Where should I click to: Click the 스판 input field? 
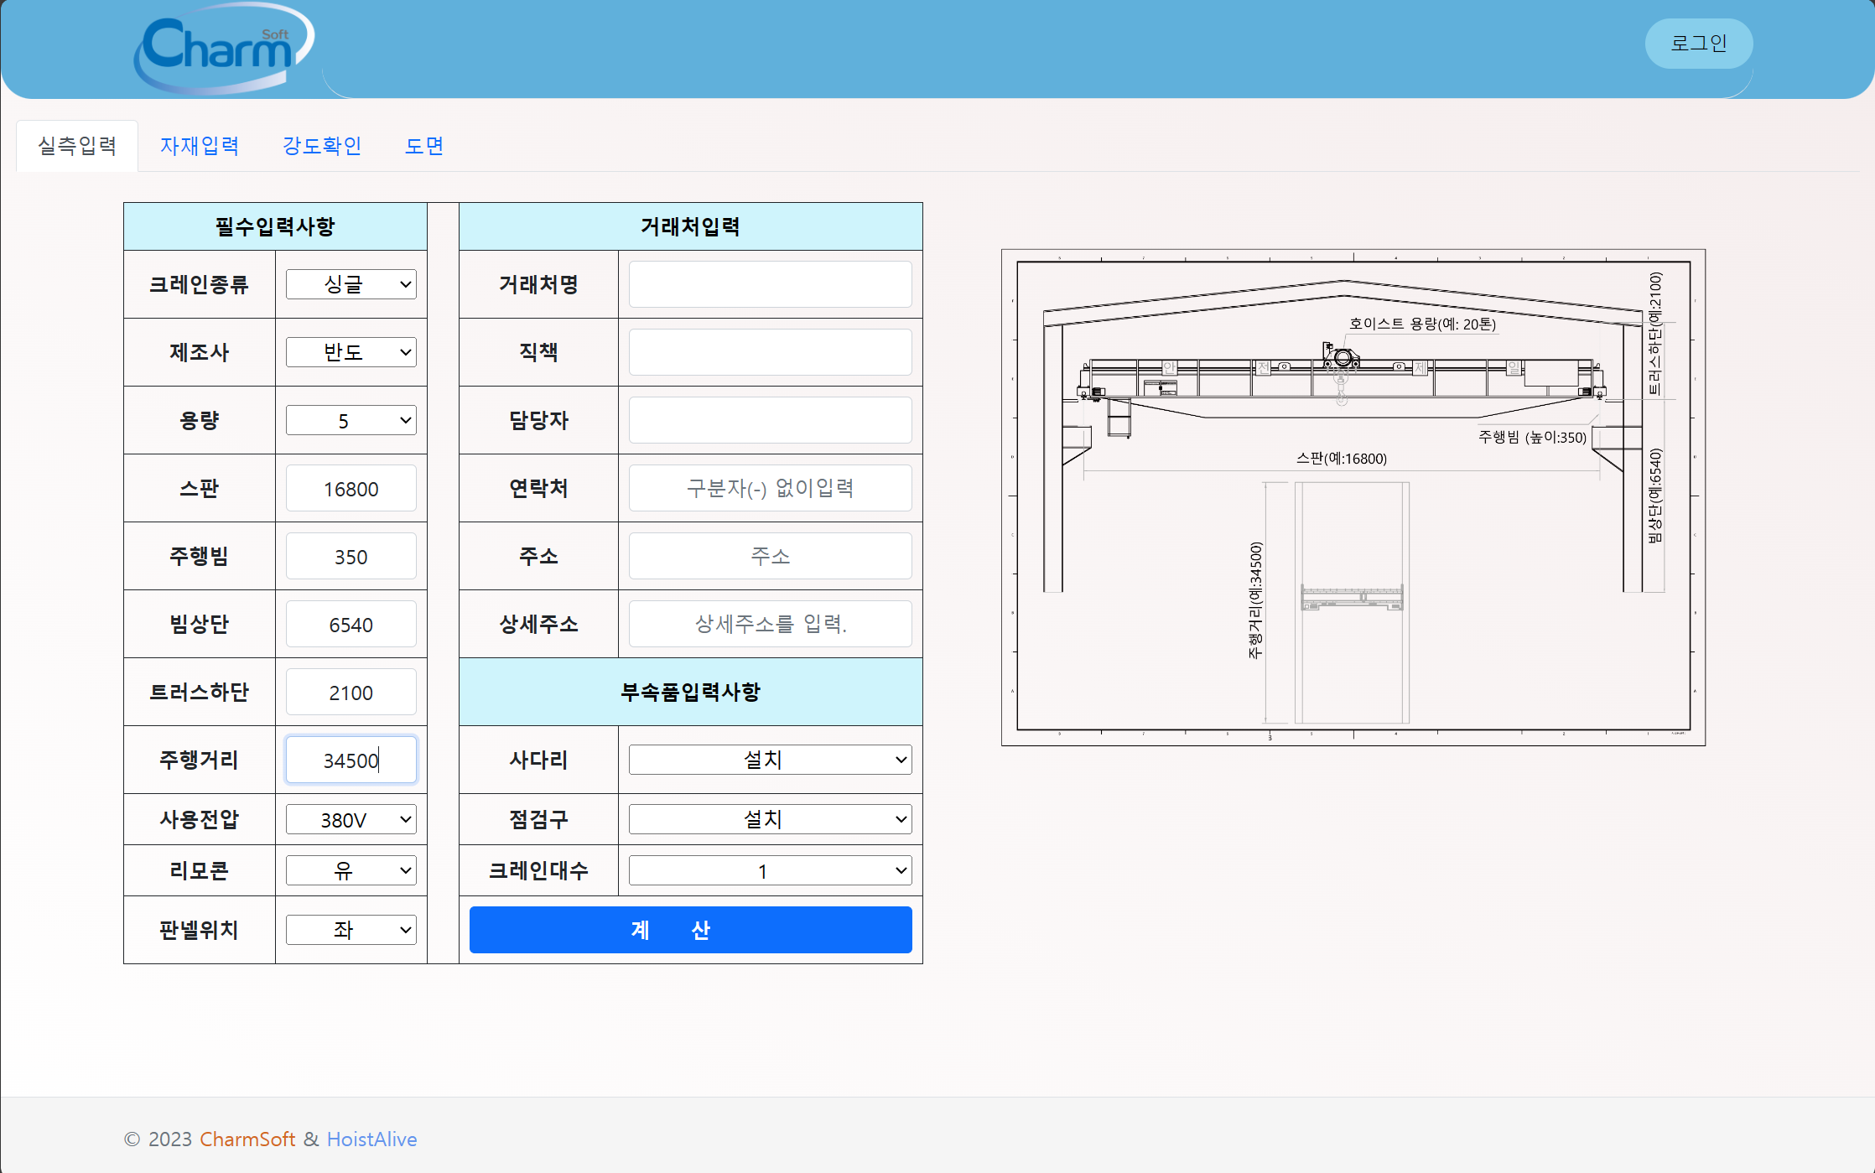(351, 488)
